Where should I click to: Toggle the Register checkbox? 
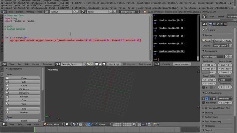coord(124,64)
